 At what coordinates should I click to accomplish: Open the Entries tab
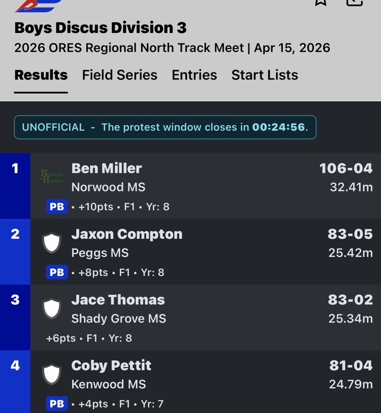coord(194,75)
